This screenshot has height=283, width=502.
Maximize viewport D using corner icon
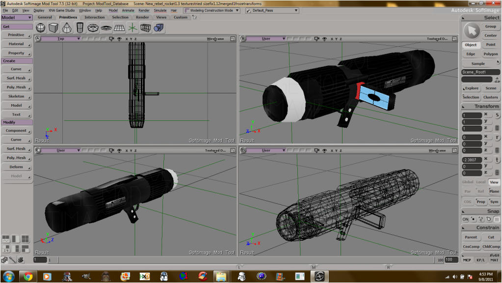coord(454,150)
